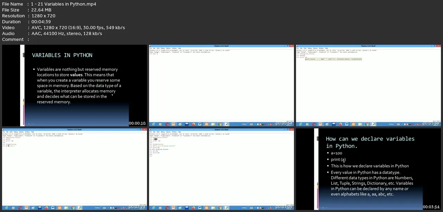The width and height of the screenshot is (443, 212).
Task: Click the 'print (a)' bullet on the 00:03:54 slide
Action: [338, 160]
